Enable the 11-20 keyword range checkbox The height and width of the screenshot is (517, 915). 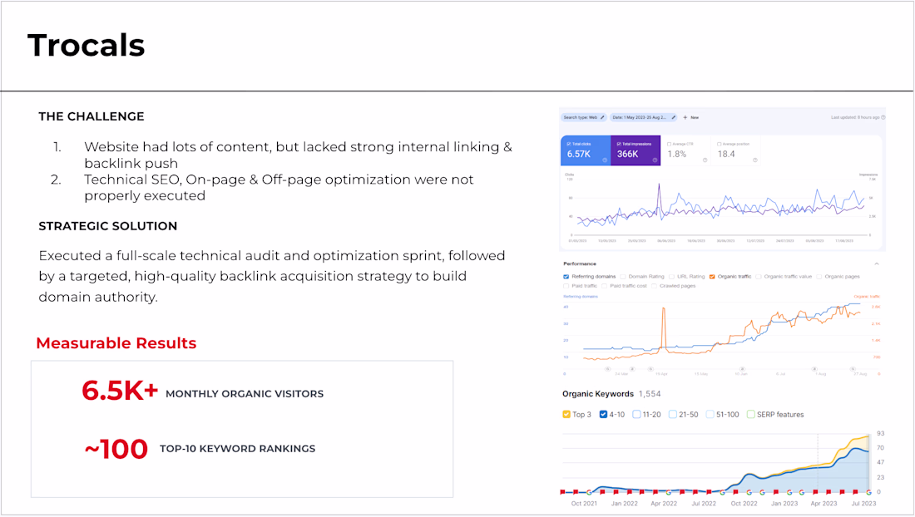pos(636,415)
